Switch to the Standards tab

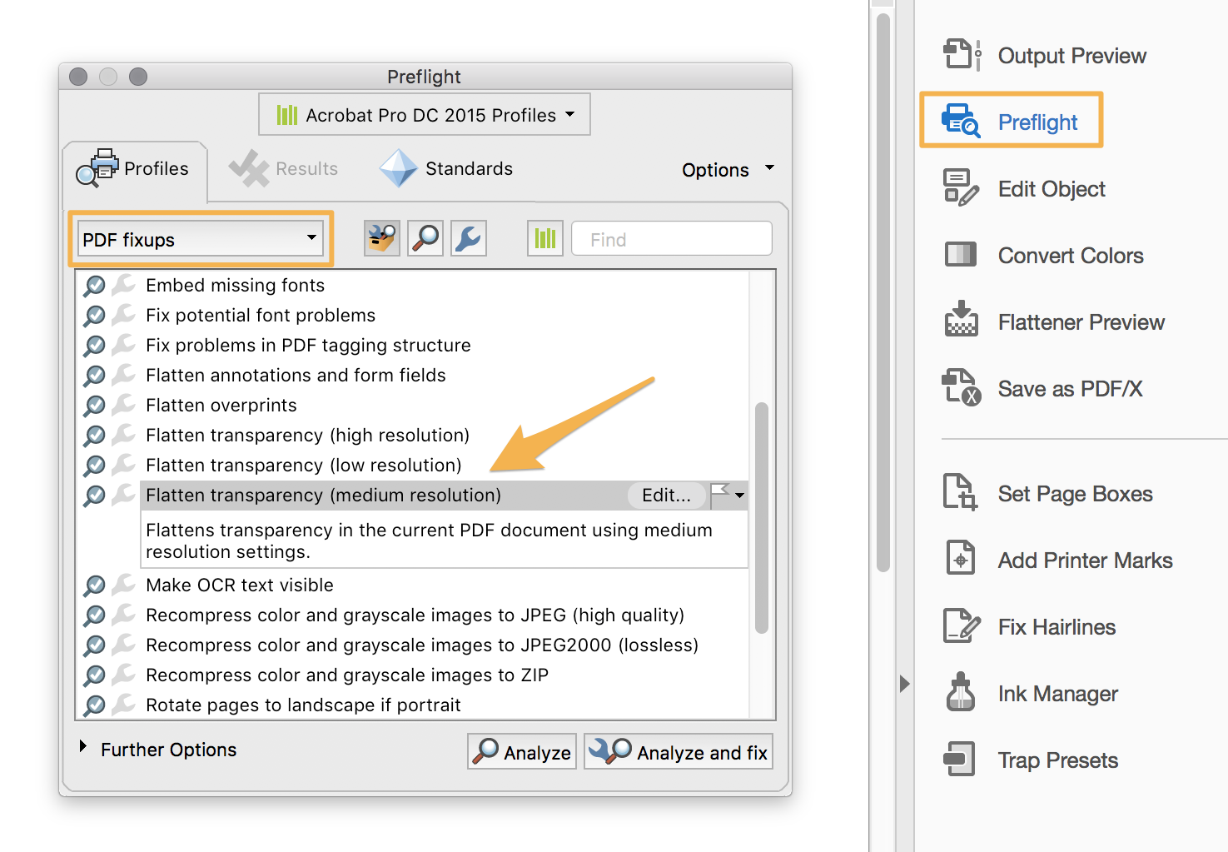(x=446, y=169)
